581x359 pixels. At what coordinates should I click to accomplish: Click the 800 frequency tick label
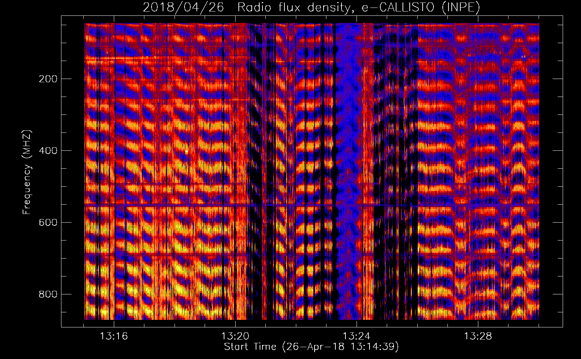(x=48, y=294)
